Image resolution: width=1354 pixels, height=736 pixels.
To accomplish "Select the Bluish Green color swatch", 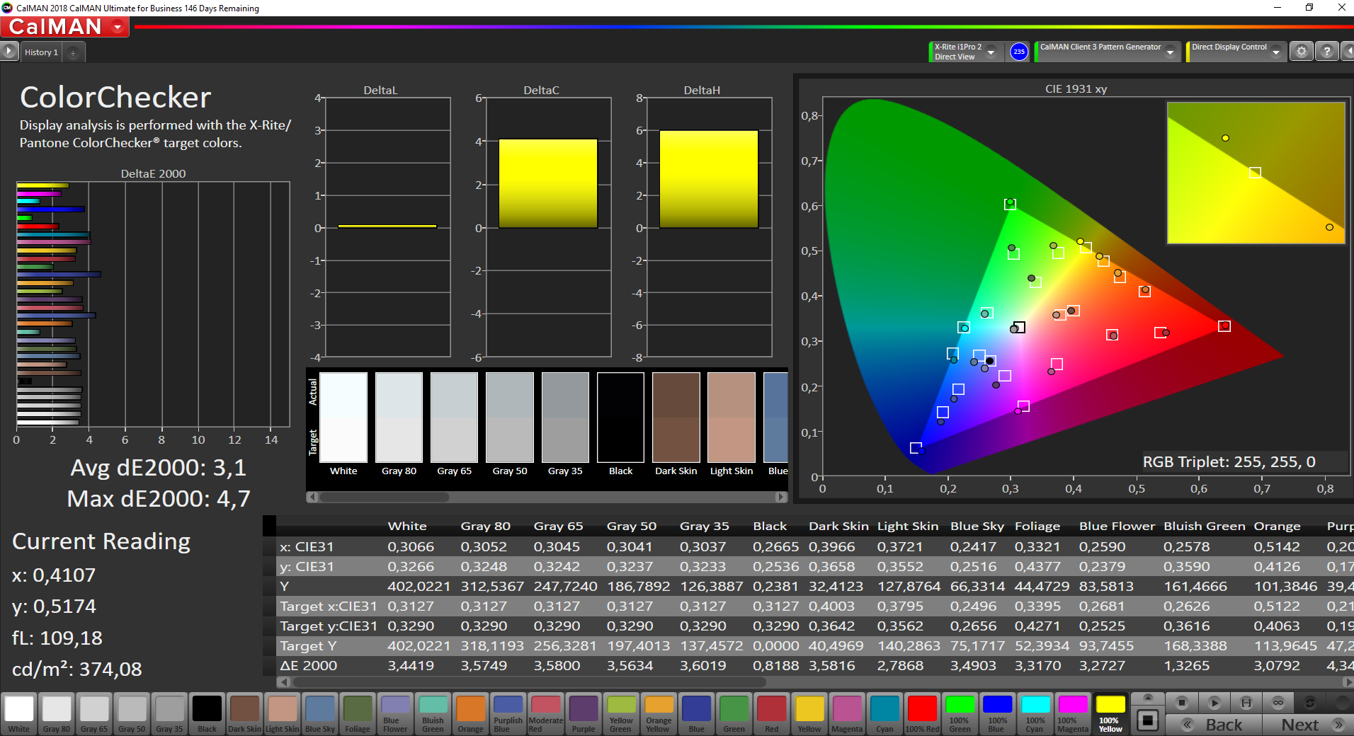I will (433, 713).
